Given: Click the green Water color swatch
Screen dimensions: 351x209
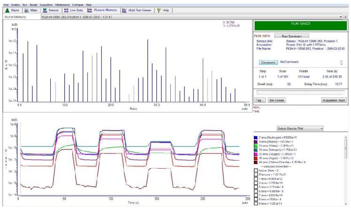Looking at the screenshot, I should pos(256,146).
